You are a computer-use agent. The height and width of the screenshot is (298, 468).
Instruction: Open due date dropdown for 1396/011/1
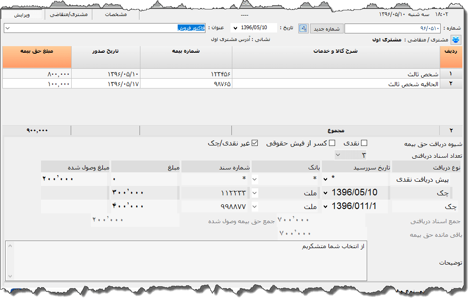[x=326, y=206]
